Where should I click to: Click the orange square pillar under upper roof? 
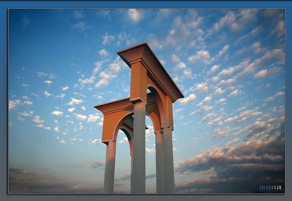tap(139, 81)
